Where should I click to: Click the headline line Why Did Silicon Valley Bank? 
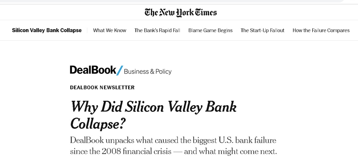click(153, 107)
